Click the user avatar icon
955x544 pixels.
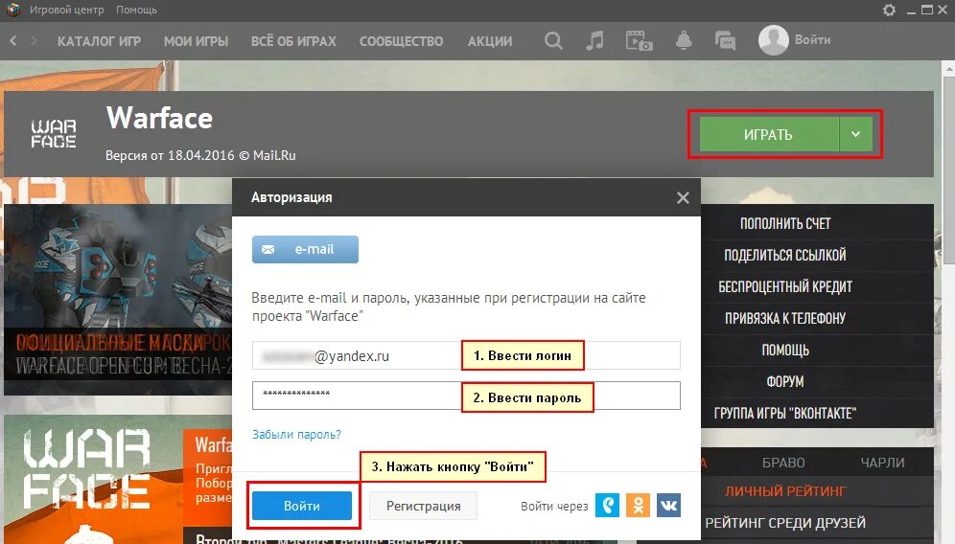pyautogui.click(x=774, y=40)
